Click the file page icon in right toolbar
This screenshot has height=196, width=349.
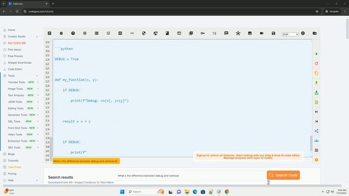click(316, 102)
